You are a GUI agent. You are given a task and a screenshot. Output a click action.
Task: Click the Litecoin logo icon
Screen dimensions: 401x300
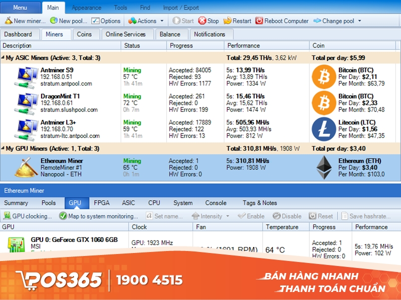coord(324,129)
